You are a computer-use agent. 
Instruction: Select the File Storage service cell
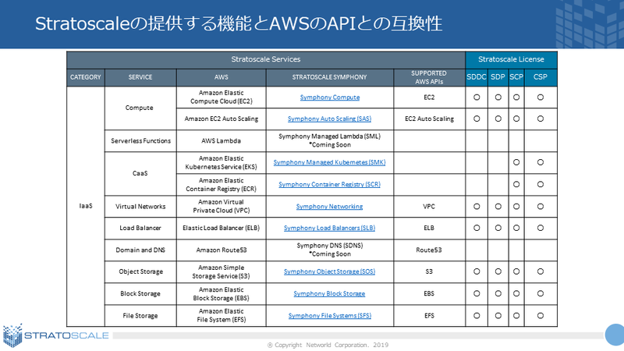click(x=140, y=316)
